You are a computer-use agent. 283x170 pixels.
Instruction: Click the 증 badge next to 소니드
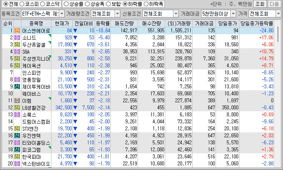[x=17, y=37]
